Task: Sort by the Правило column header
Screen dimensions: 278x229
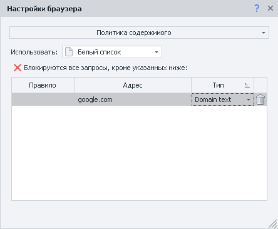Action: pyautogui.click(x=43, y=85)
